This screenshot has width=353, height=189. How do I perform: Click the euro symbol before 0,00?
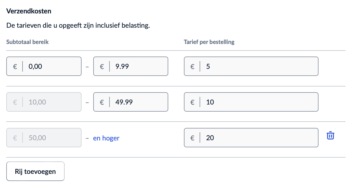coord(15,67)
